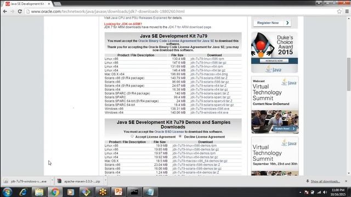
Task: Click Windows x64 row 140.06 MB size
Action: point(178,113)
